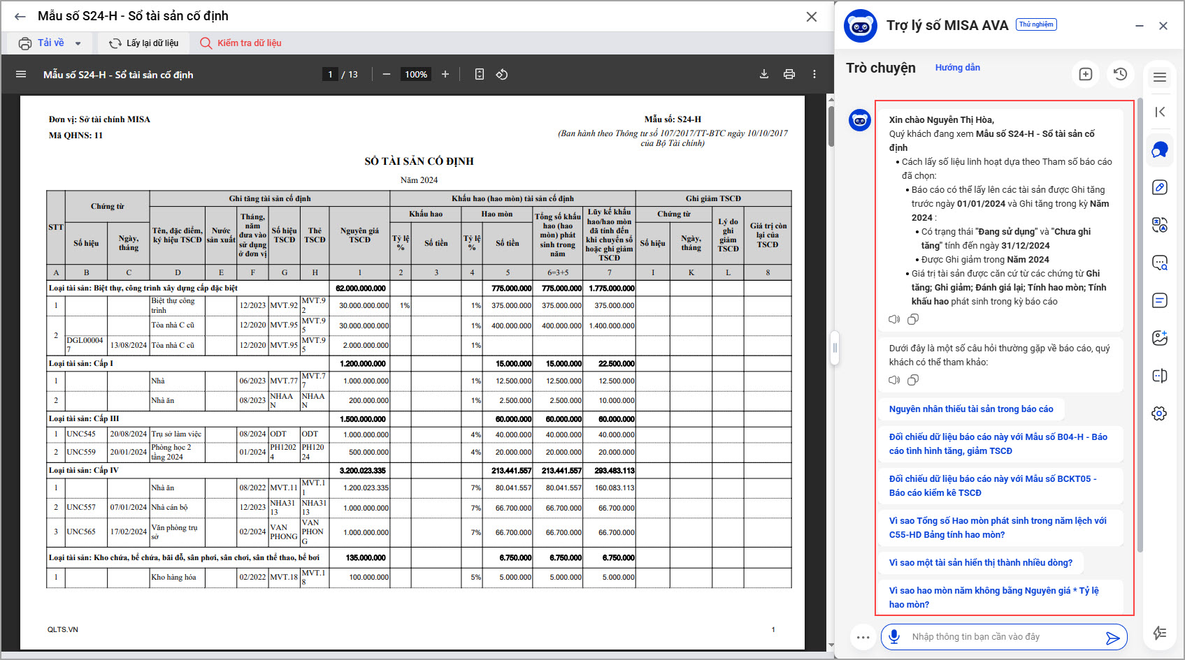The width and height of the screenshot is (1185, 660).
Task: Select 'Nguyên nhân thiếu tài sản trong báo cáo'
Action: pyautogui.click(x=970, y=409)
